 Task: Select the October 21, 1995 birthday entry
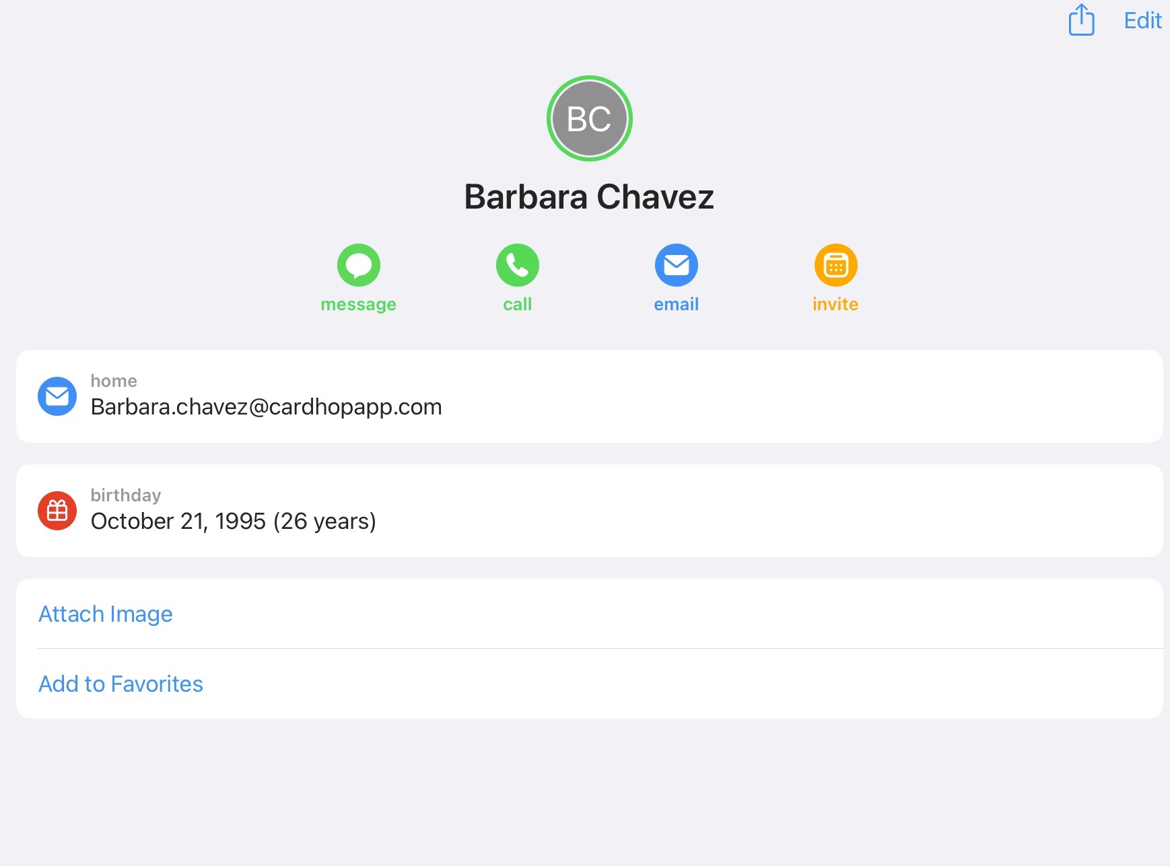pos(233,521)
